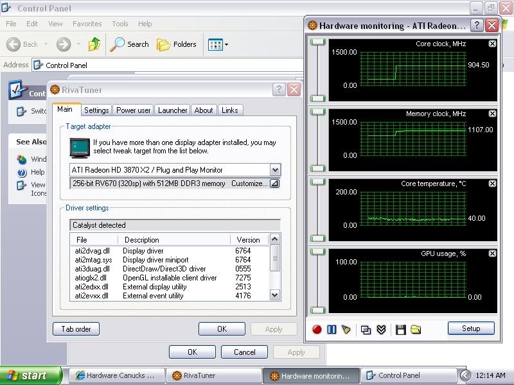The image size is (514, 385).
Task: Pause hardware monitoring with blue pause icon
Action: click(x=332, y=329)
